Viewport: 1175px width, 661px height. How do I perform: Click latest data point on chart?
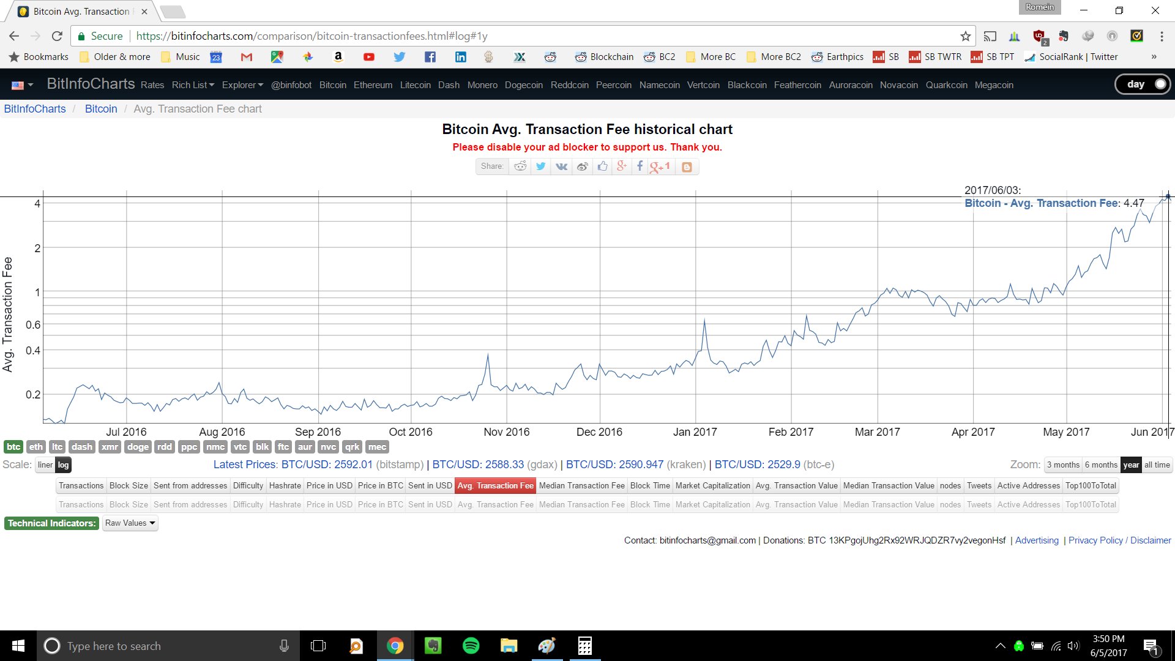click(x=1168, y=196)
